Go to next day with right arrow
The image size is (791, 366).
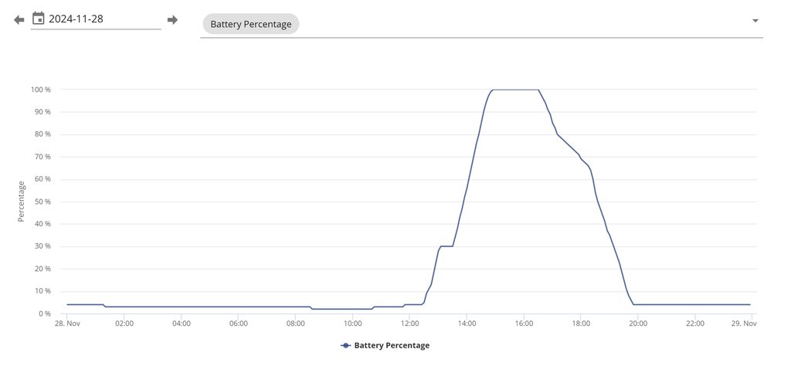[x=172, y=20]
